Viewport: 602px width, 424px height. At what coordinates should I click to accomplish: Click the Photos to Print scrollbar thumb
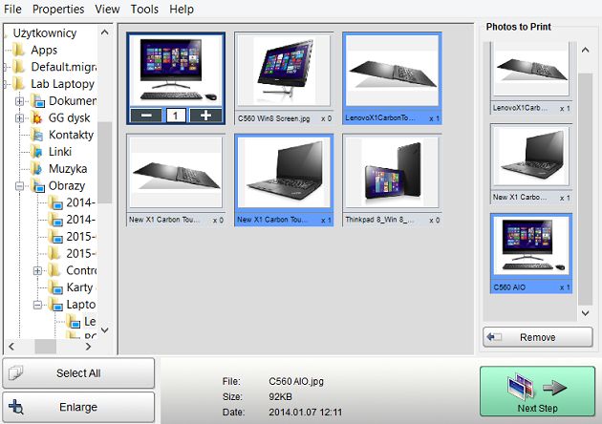[x=585, y=189]
